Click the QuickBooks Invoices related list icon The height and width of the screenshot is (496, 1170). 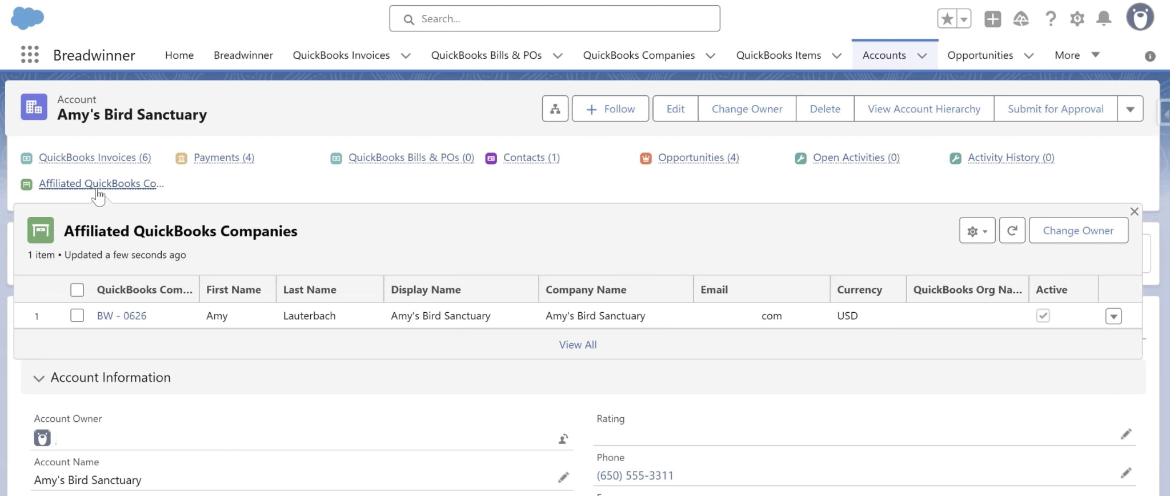point(26,158)
